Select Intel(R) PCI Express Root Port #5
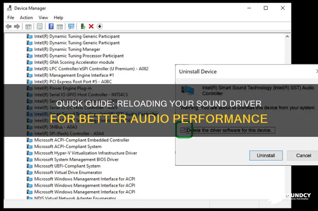Viewport: 318px width, 211px height. 69,82
